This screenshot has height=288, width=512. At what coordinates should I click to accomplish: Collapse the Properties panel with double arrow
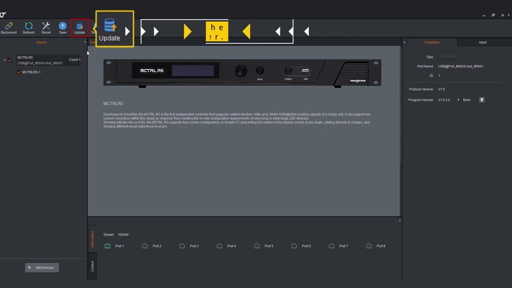point(404,42)
